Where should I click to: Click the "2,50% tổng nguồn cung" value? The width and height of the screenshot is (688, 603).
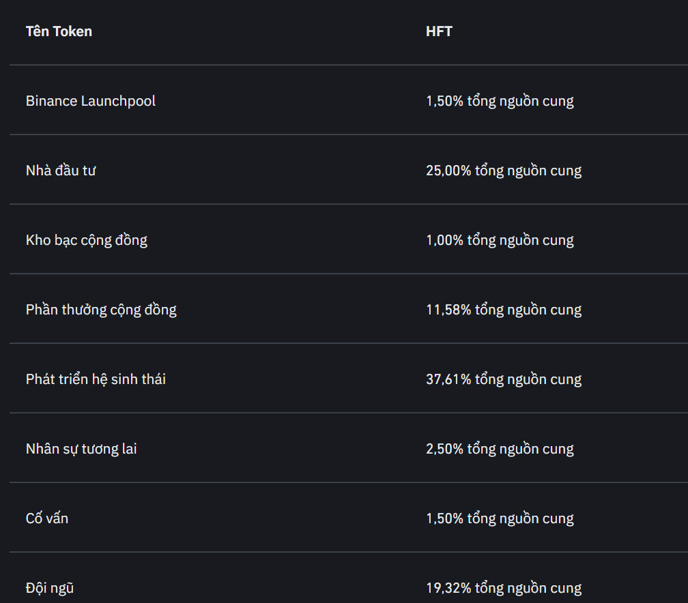pos(500,449)
